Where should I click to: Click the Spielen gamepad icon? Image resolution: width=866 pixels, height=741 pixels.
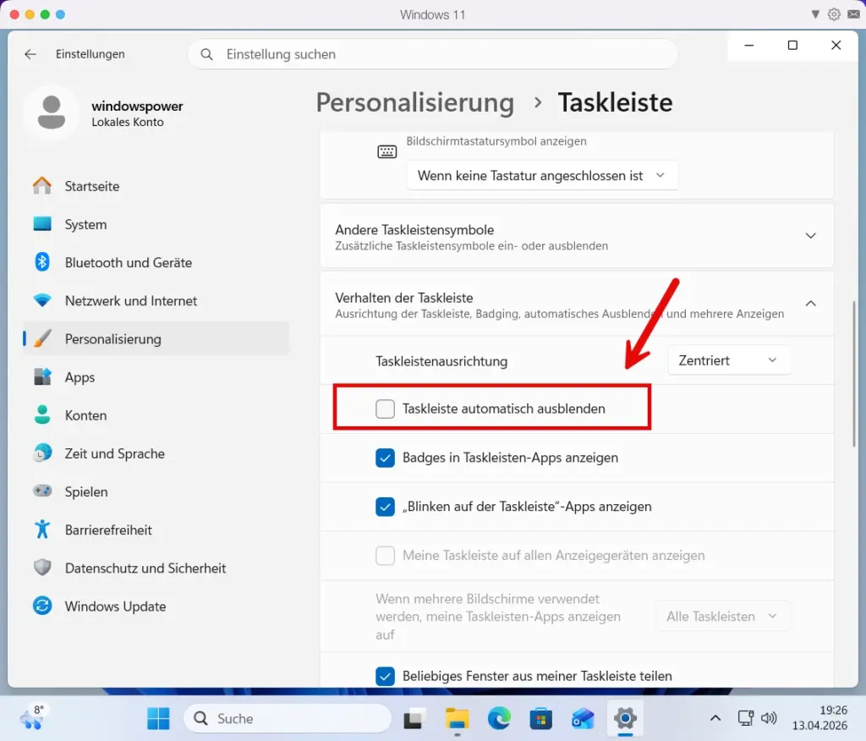coord(42,491)
